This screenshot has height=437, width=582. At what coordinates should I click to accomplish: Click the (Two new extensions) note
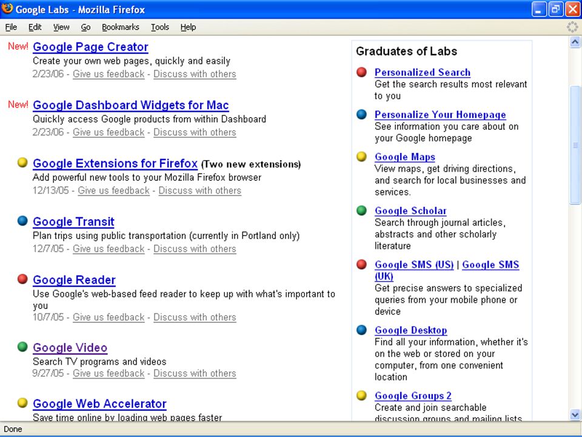251,164
